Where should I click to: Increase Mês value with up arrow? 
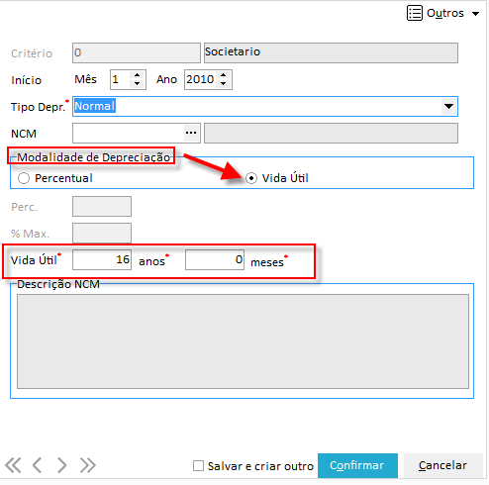[x=137, y=75]
